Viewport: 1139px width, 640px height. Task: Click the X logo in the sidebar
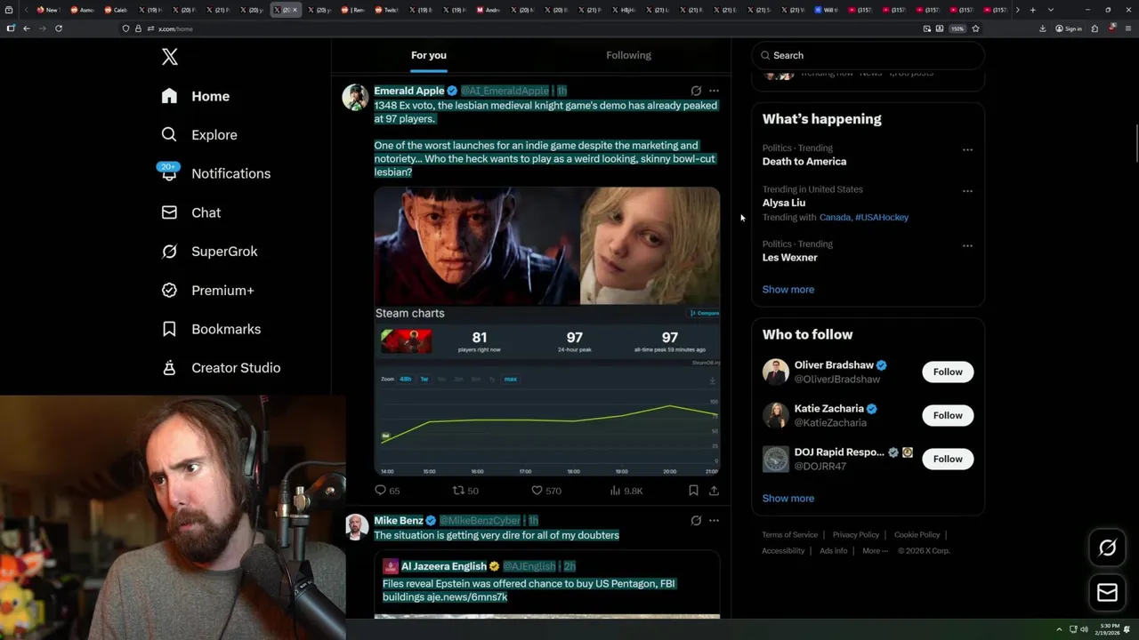[170, 57]
